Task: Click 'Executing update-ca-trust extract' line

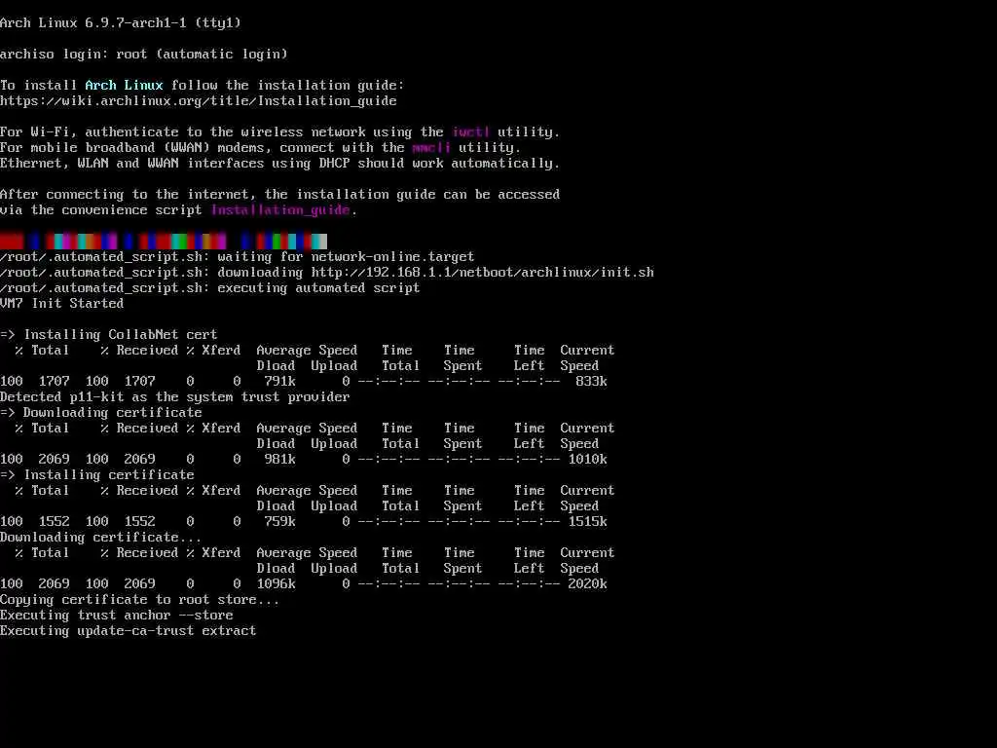Action: (128, 631)
